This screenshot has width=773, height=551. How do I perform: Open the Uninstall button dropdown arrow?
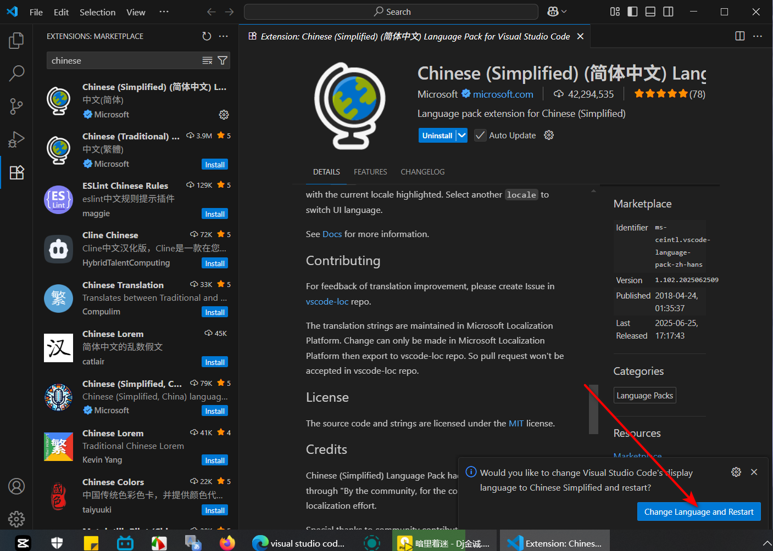click(461, 135)
